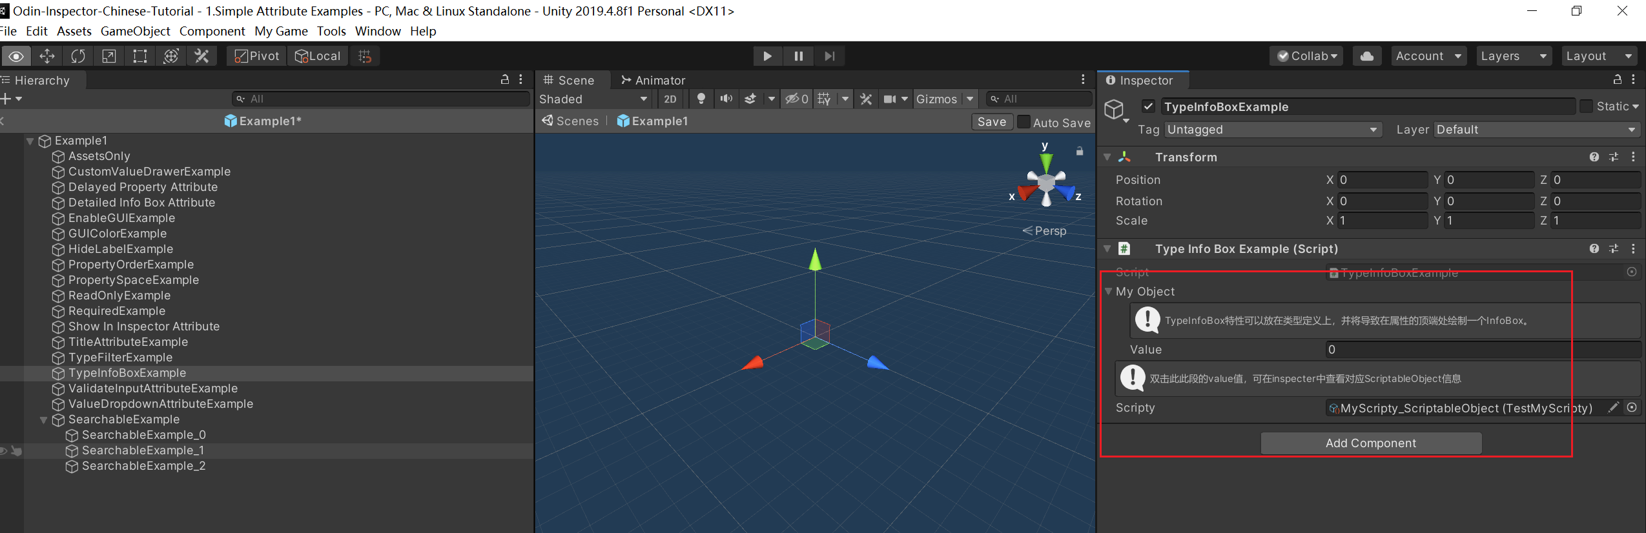Open scene camera settings icon

pos(890,99)
